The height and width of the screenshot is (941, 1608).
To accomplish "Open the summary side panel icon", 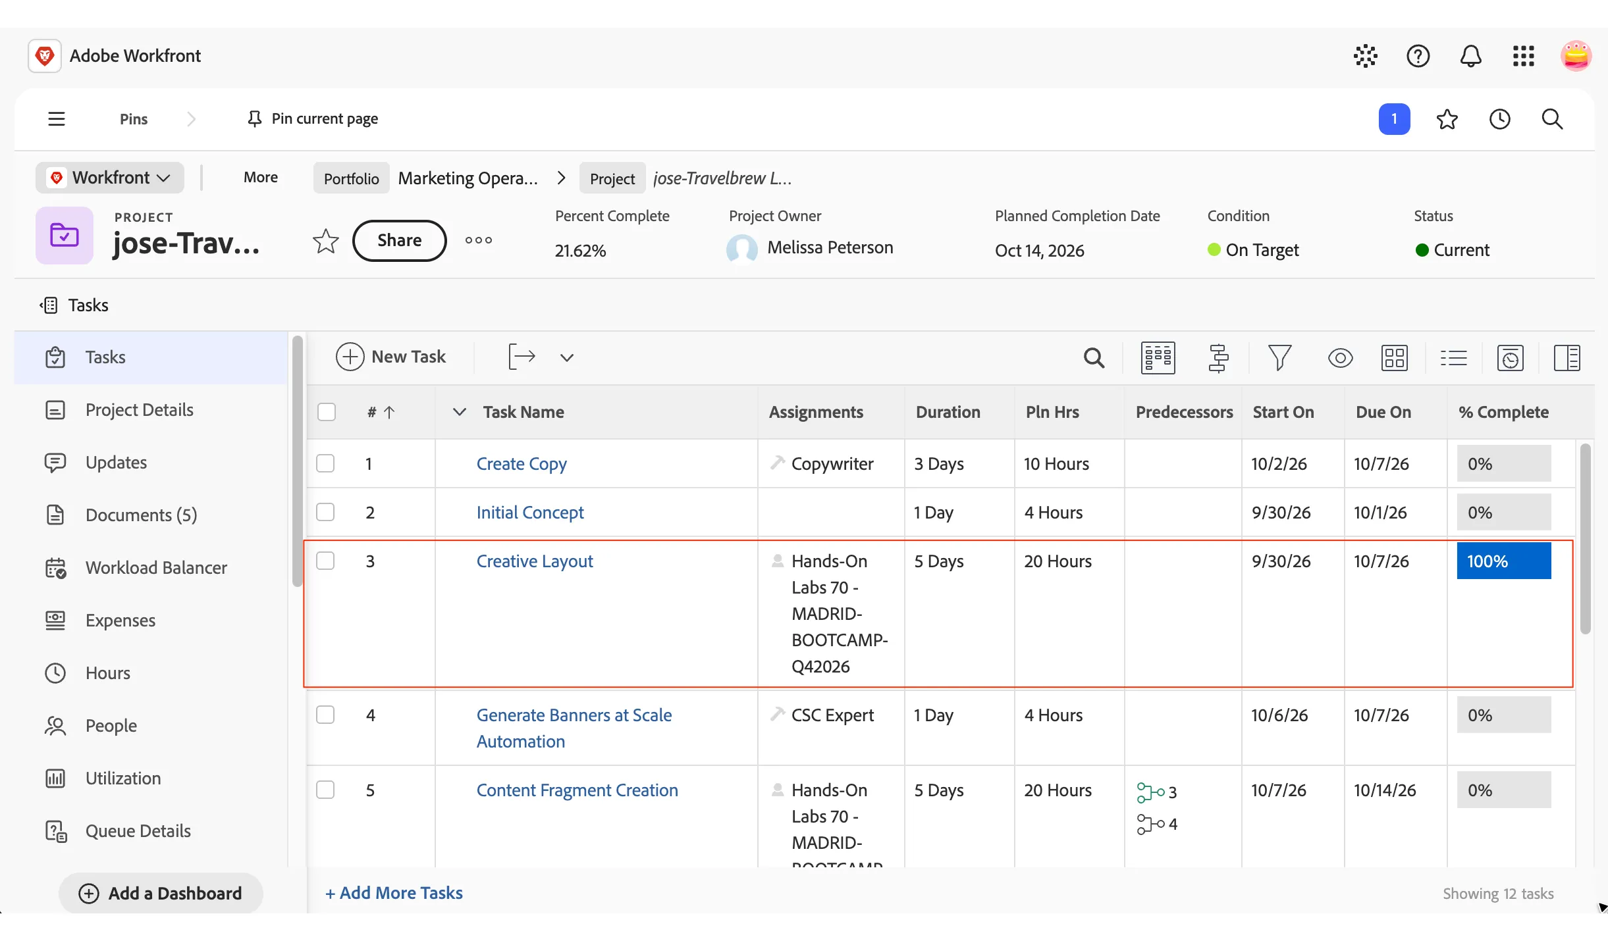I will click(x=1567, y=358).
